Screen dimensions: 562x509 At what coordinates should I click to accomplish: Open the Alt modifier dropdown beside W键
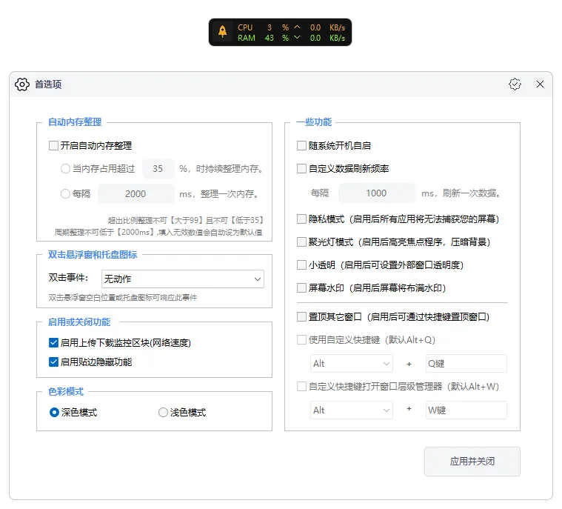coord(352,410)
